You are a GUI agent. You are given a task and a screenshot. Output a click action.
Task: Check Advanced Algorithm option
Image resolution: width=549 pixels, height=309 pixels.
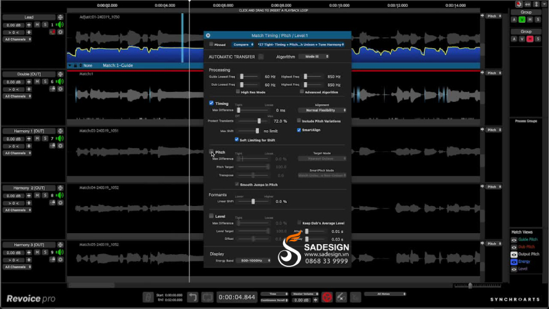pos(302,92)
